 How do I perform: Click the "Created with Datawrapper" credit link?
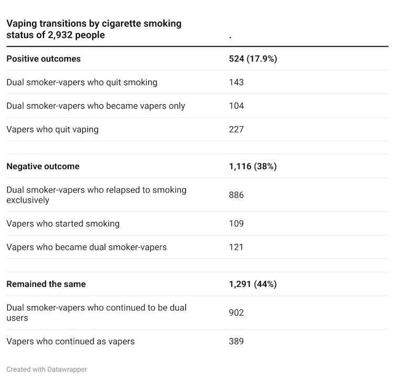click(47, 370)
